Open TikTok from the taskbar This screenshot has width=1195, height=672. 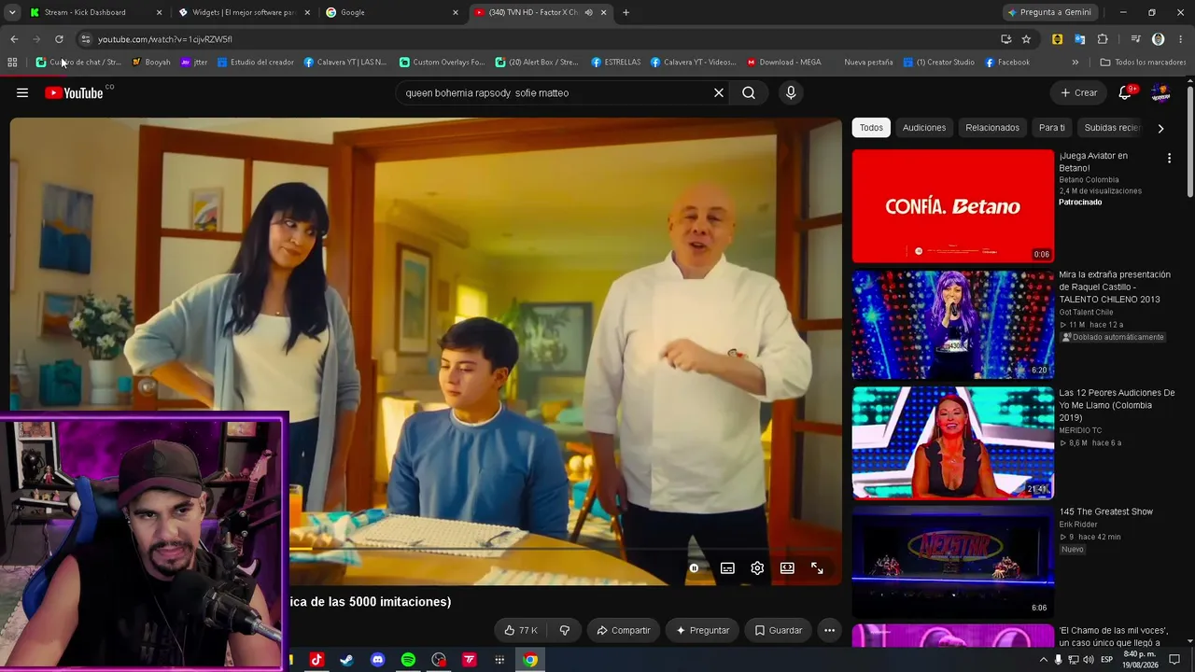(316, 660)
